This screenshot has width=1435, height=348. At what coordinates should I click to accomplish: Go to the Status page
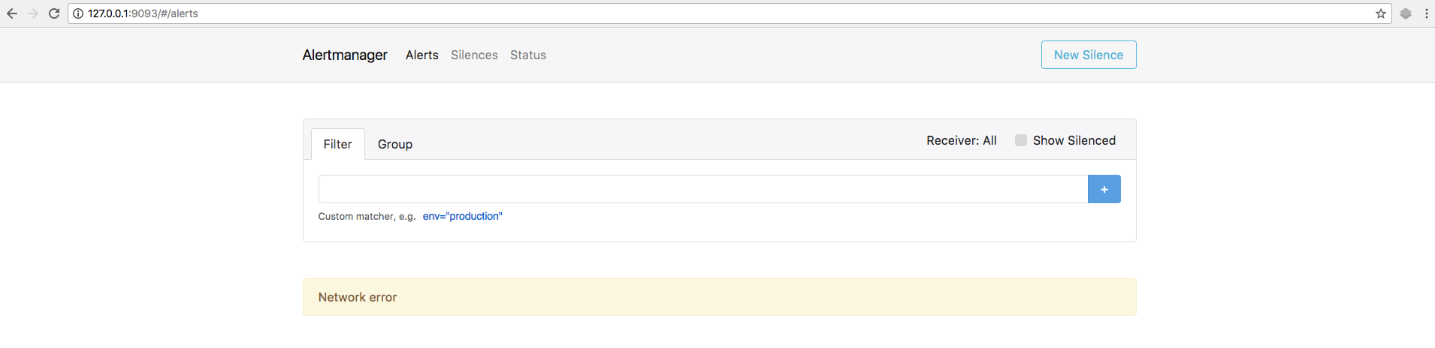pos(528,55)
